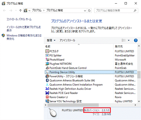The image size is (141, 120).
Task: Click the vertical scrollbar thumb
Action: click(x=139, y=75)
